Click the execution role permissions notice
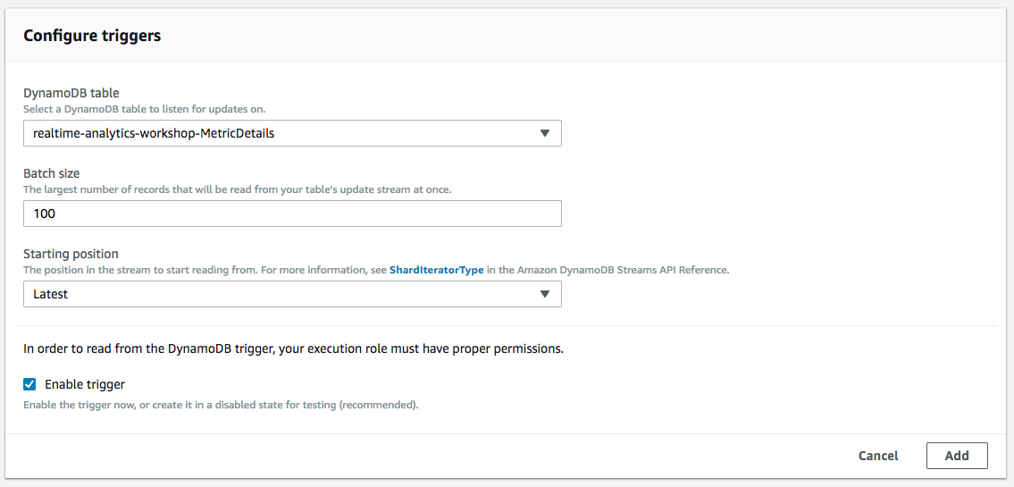 pos(294,349)
